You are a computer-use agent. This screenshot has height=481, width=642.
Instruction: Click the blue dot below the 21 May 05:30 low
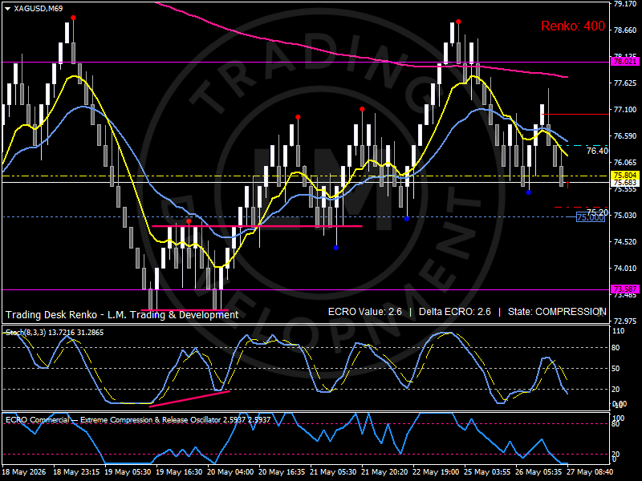(x=336, y=248)
